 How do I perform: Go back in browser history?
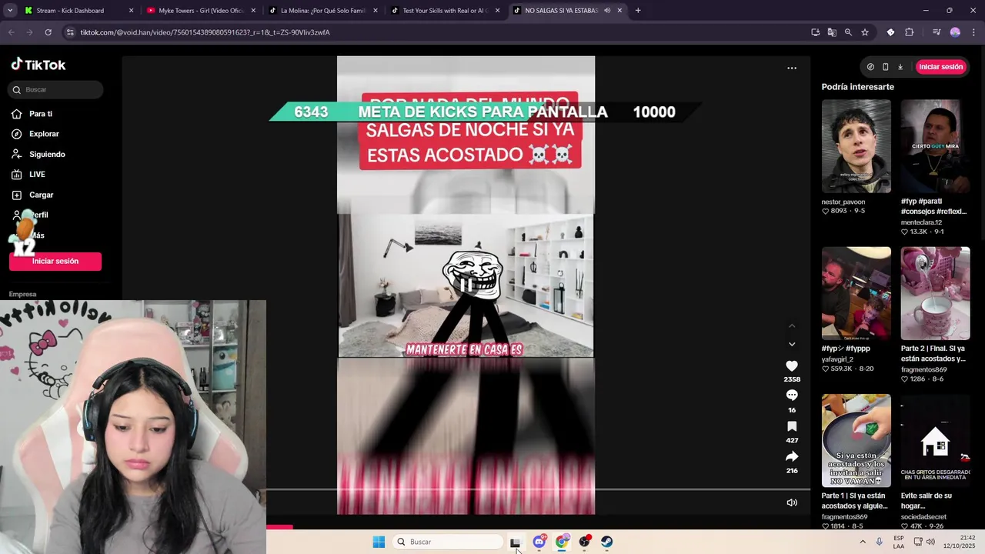click(11, 32)
